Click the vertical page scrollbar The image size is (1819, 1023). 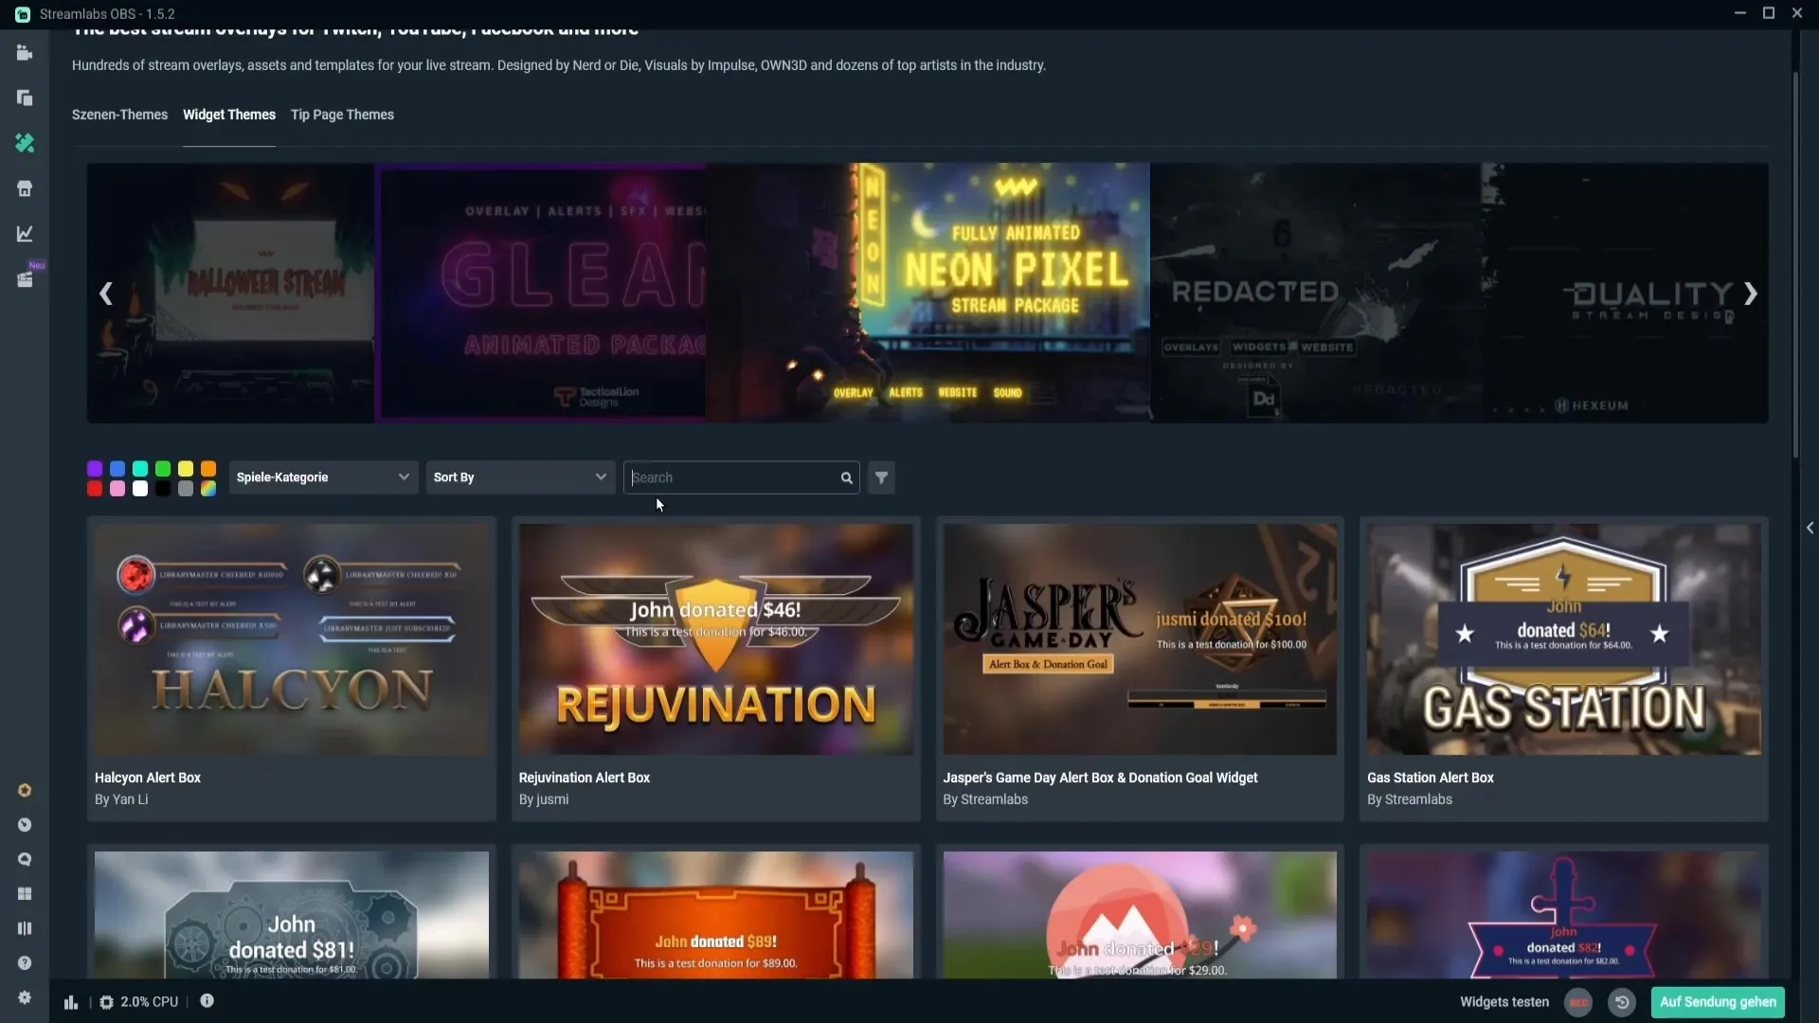(x=1795, y=265)
